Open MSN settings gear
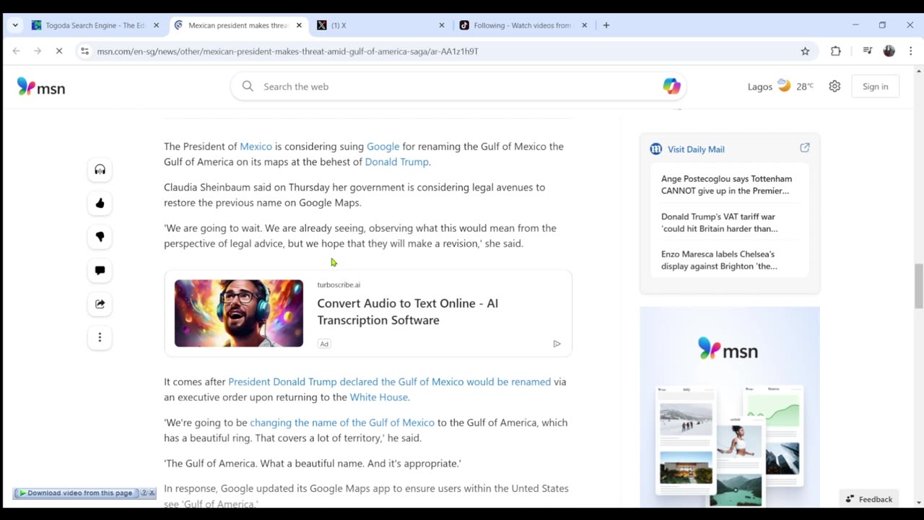Viewport: 924px width, 520px height. pyautogui.click(x=834, y=87)
